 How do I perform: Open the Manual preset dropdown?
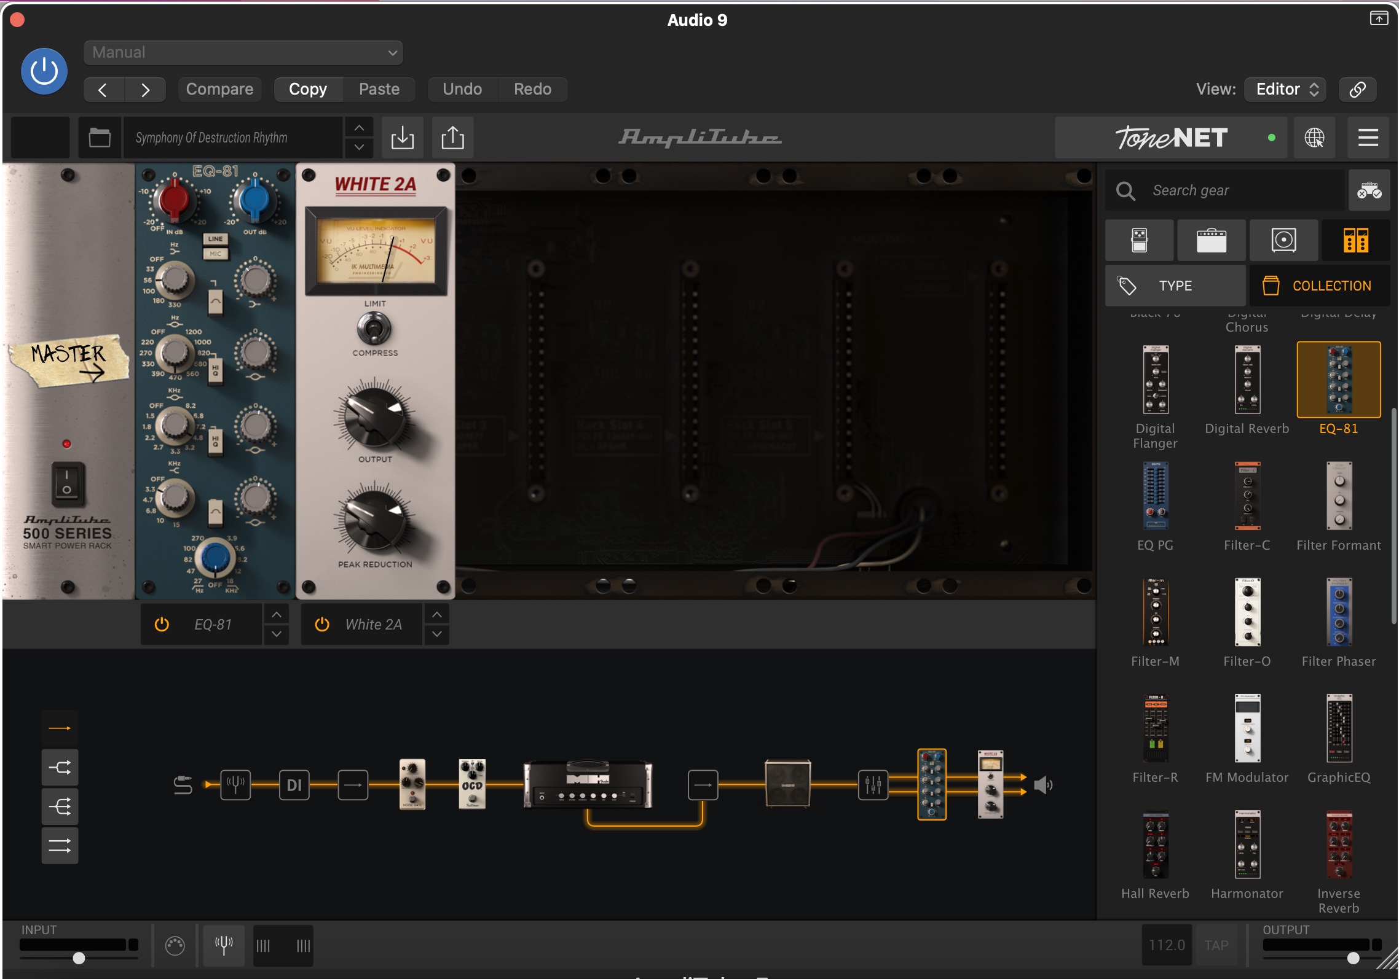click(243, 52)
